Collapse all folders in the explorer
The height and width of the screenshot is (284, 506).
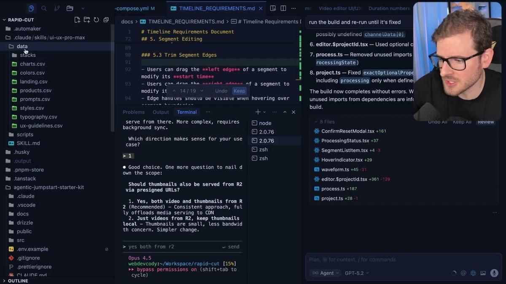point(106,20)
